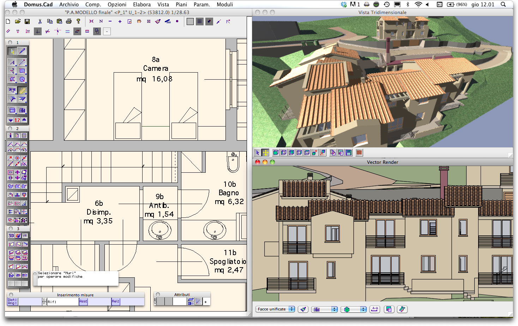Collapse palette 3 with its round button
The height and width of the screenshot is (326, 518).
(x=11, y=228)
